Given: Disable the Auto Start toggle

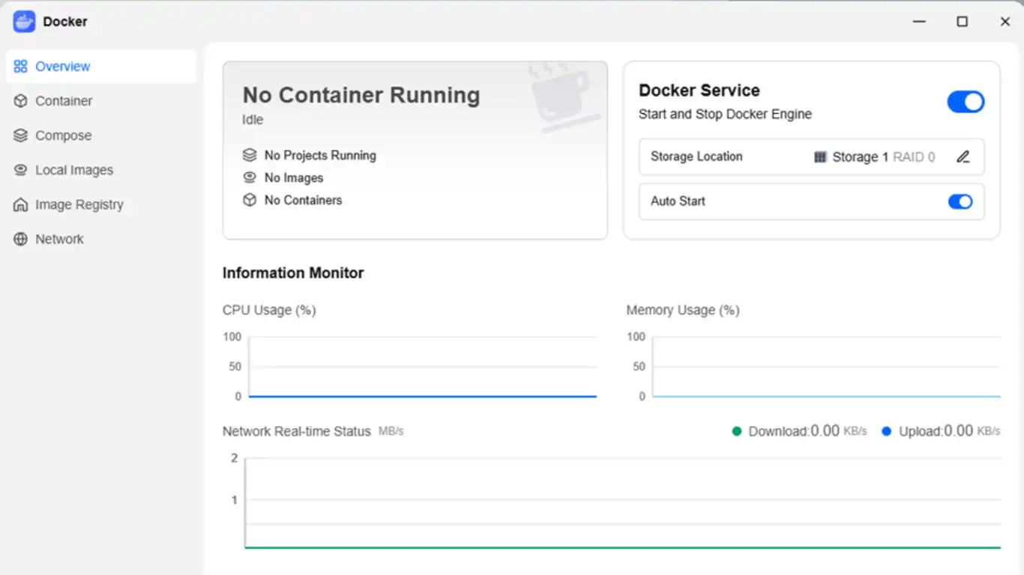Looking at the screenshot, I should point(960,201).
